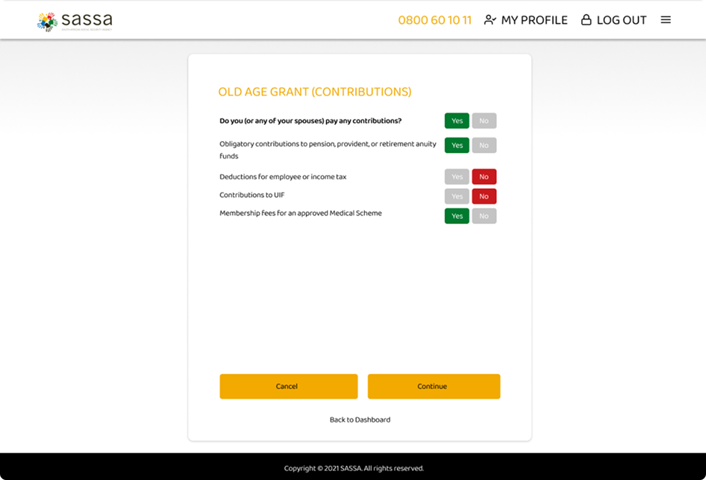Pick Yes for Contributions to UIF
This screenshot has height=480, width=706.
click(x=457, y=197)
